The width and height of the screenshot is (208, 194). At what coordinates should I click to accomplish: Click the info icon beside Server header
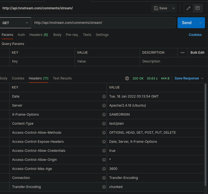(104, 105)
